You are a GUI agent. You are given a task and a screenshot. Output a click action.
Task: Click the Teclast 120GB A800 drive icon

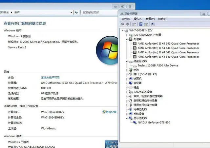pyautogui.click(x=135, y=66)
